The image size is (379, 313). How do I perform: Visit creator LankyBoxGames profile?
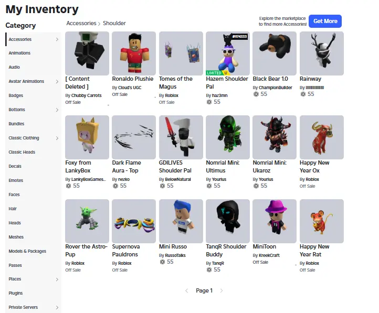pos(89,179)
